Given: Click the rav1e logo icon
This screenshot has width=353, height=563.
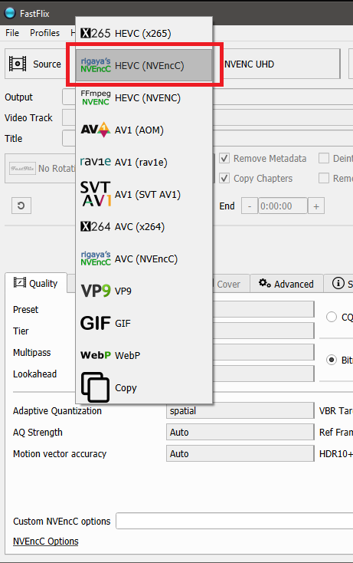Looking at the screenshot, I should coord(95,162).
